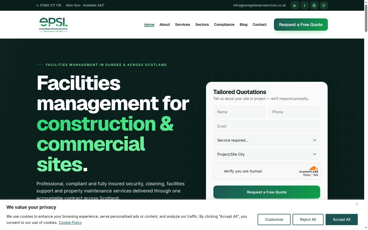Open the Cloudflare logo in verification widget
Viewport: 368px width, 230px height.
click(309, 169)
